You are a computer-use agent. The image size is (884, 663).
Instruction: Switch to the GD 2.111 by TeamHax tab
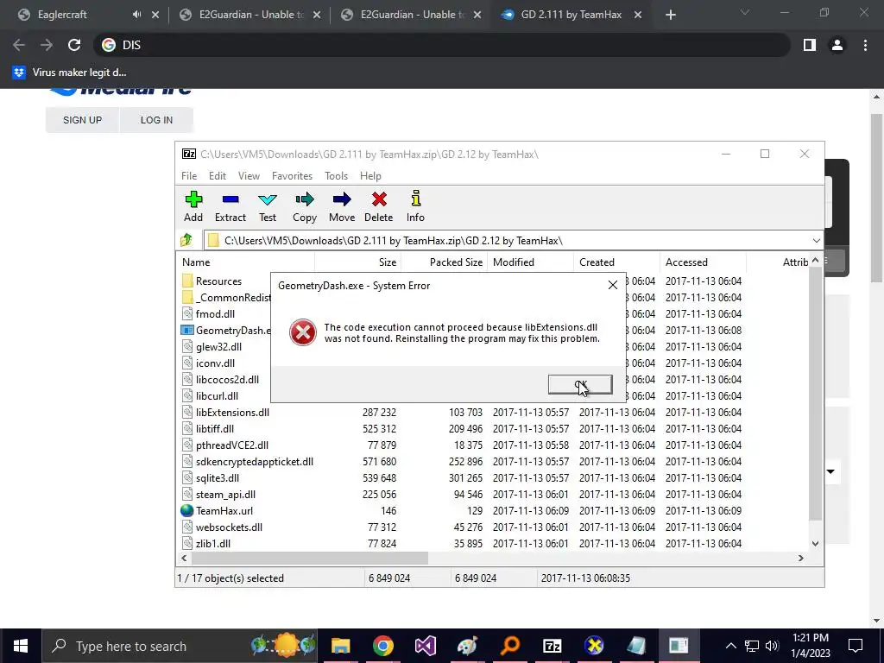click(x=571, y=15)
